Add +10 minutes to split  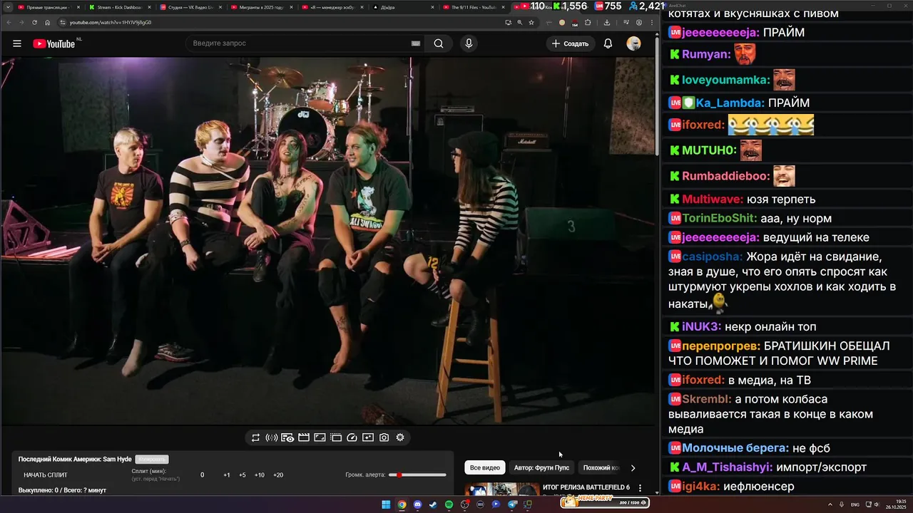(x=260, y=475)
